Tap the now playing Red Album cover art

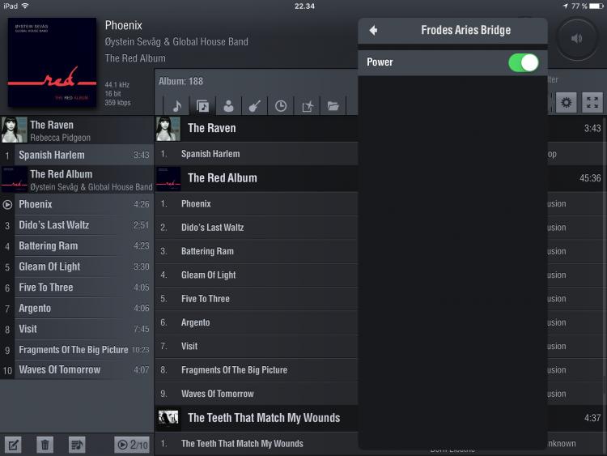(52, 62)
